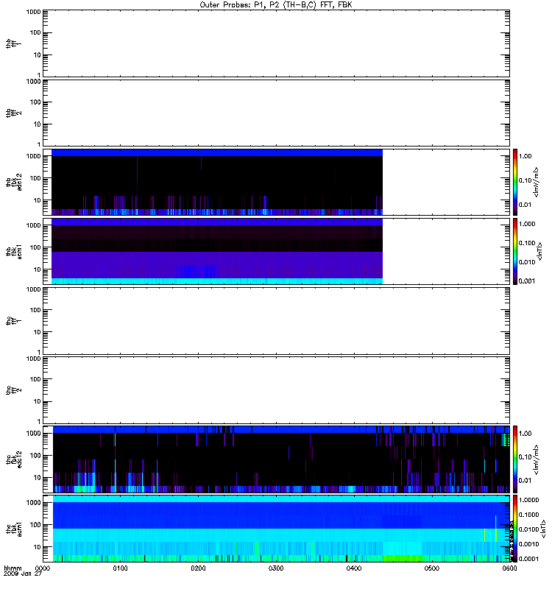Click the thb fbk edc12 color bar

click(x=515, y=182)
